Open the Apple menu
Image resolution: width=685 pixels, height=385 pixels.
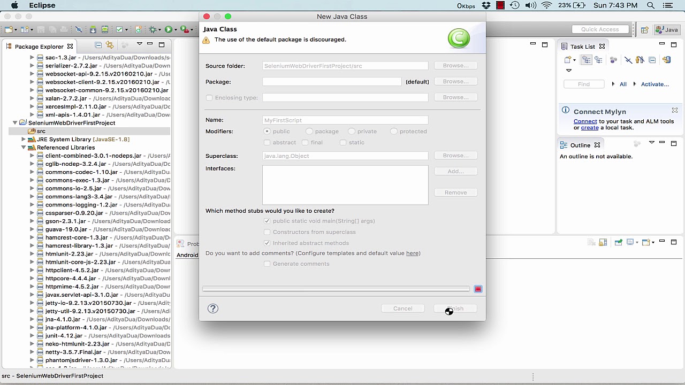(x=15, y=5)
